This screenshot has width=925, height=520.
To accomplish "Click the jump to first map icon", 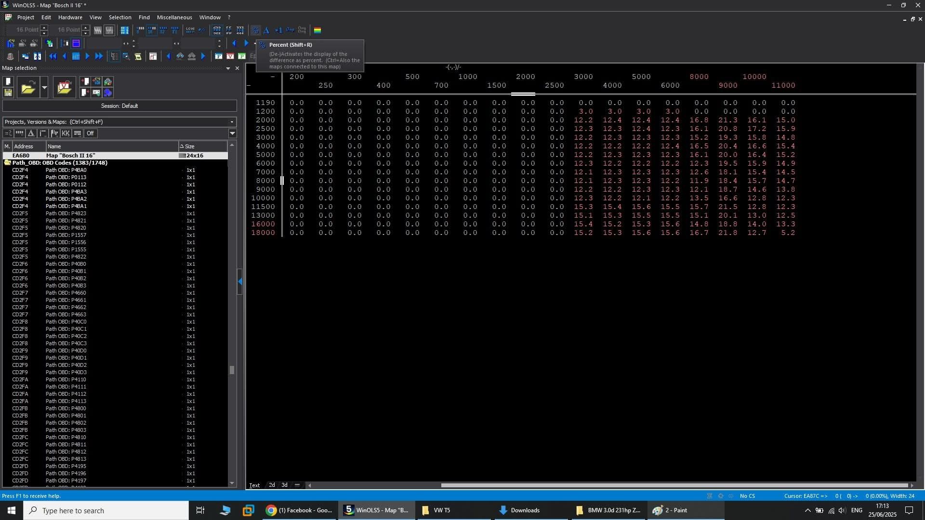I will pos(53,56).
